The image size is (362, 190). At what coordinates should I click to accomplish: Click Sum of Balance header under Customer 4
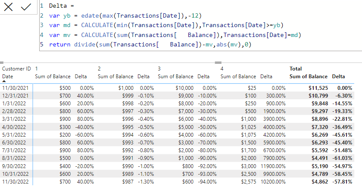(238, 77)
